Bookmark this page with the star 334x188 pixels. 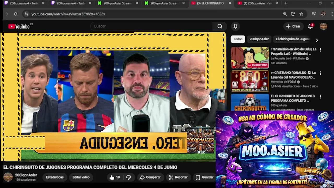pyautogui.click(x=301, y=14)
